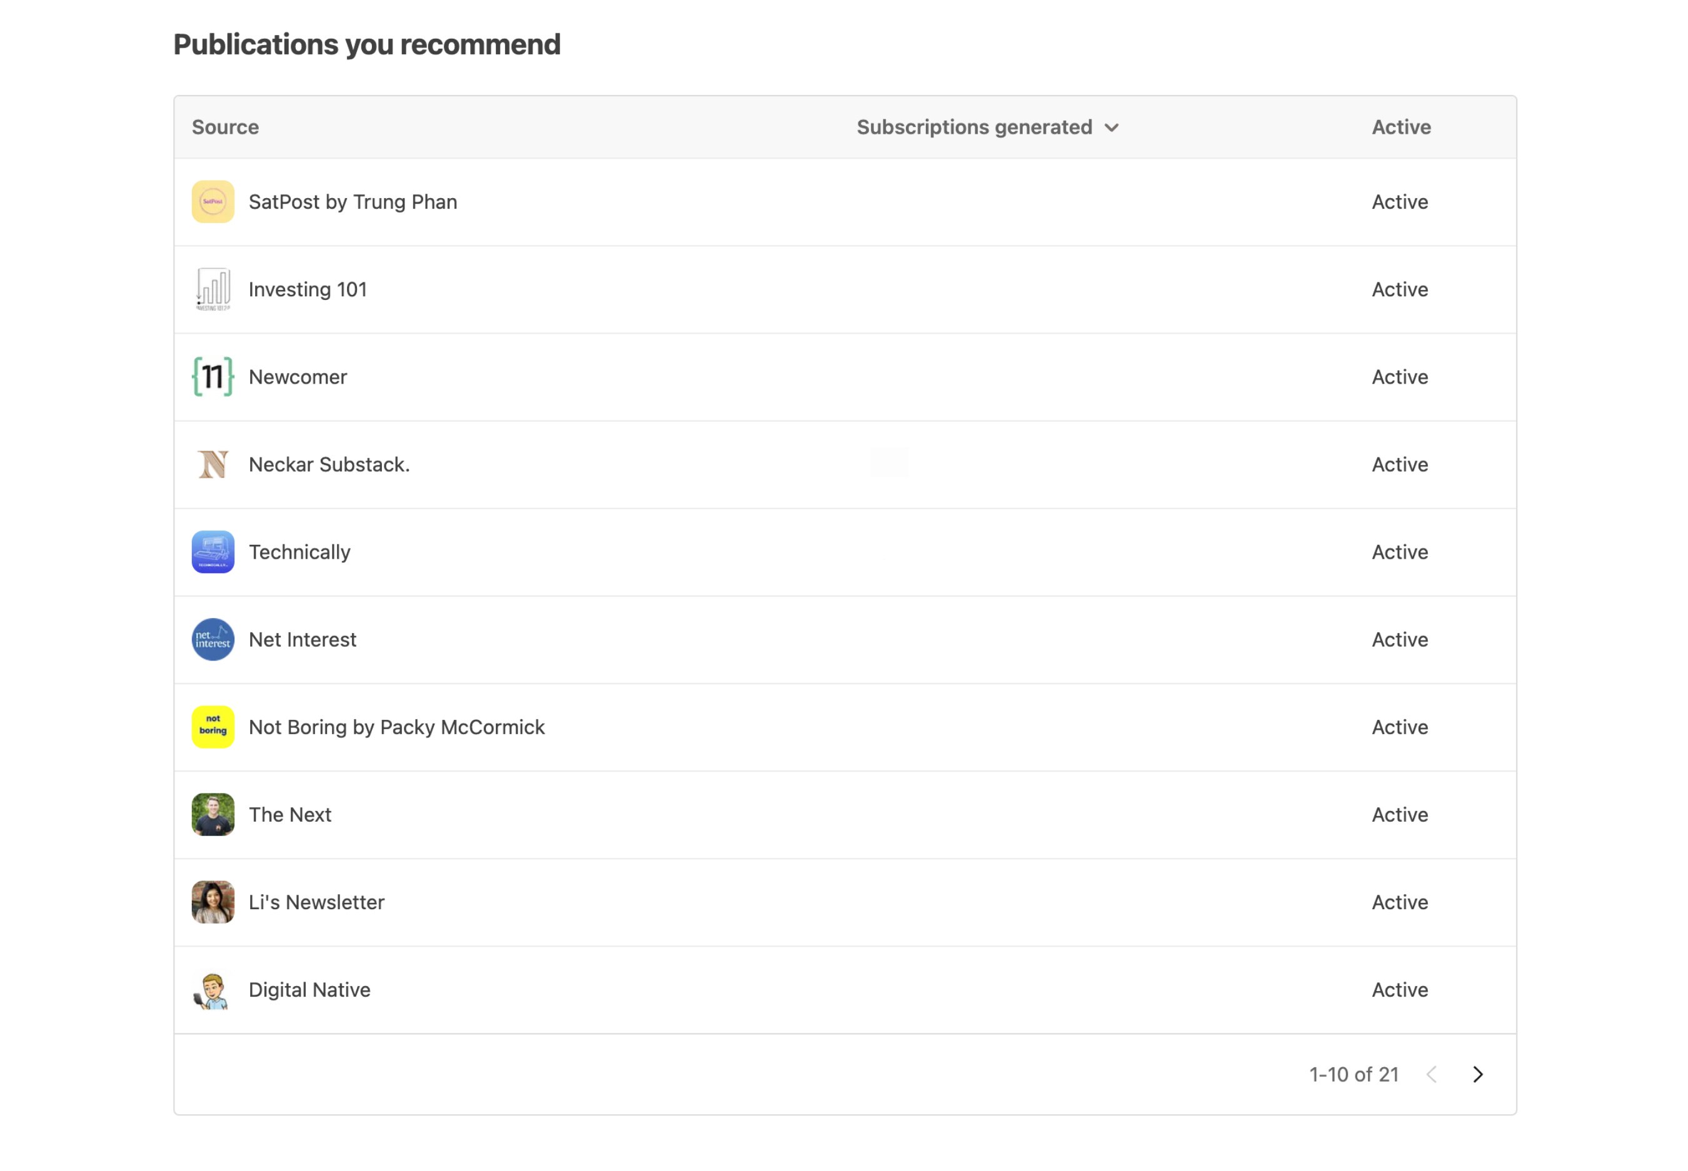
Task: Sort by Subscriptions generated chevron
Action: pos(1111,127)
